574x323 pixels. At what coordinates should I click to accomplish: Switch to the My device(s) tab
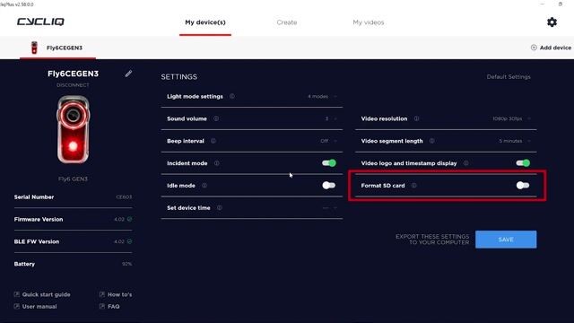[x=205, y=22]
